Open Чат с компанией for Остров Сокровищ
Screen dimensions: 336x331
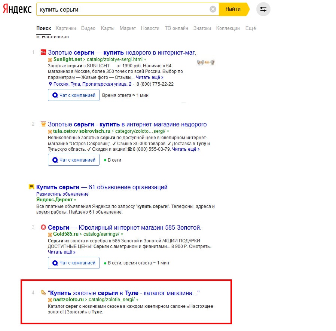[74, 160]
